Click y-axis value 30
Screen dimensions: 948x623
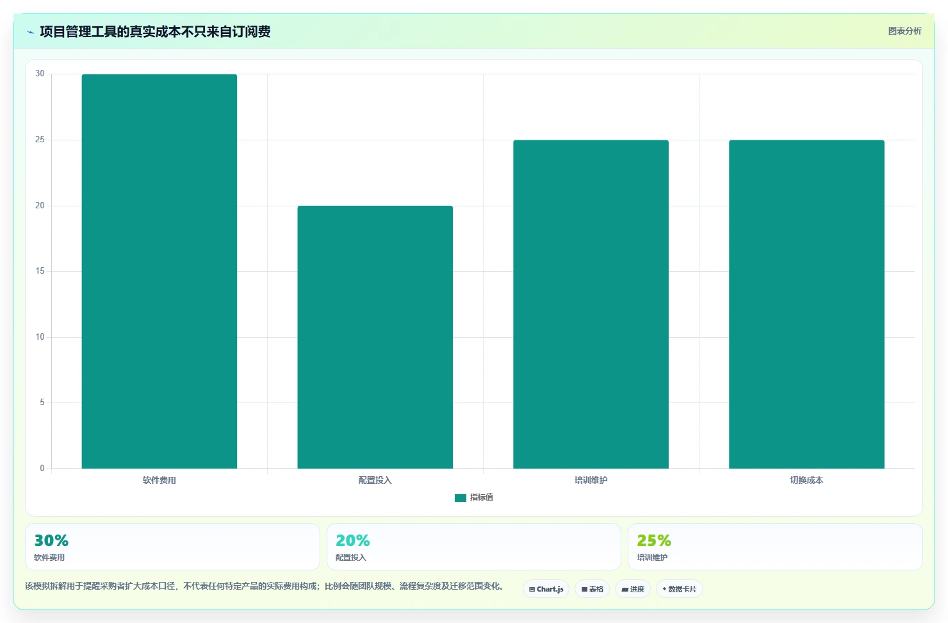point(40,74)
